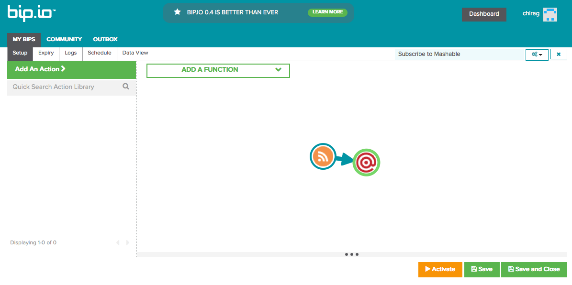Click the three-dot panel handle
This screenshot has height=285, width=572.
pyautogui.click(x=352, y=254)
